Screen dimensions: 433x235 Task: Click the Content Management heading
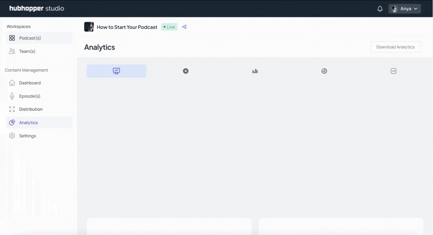pos(26,70)
